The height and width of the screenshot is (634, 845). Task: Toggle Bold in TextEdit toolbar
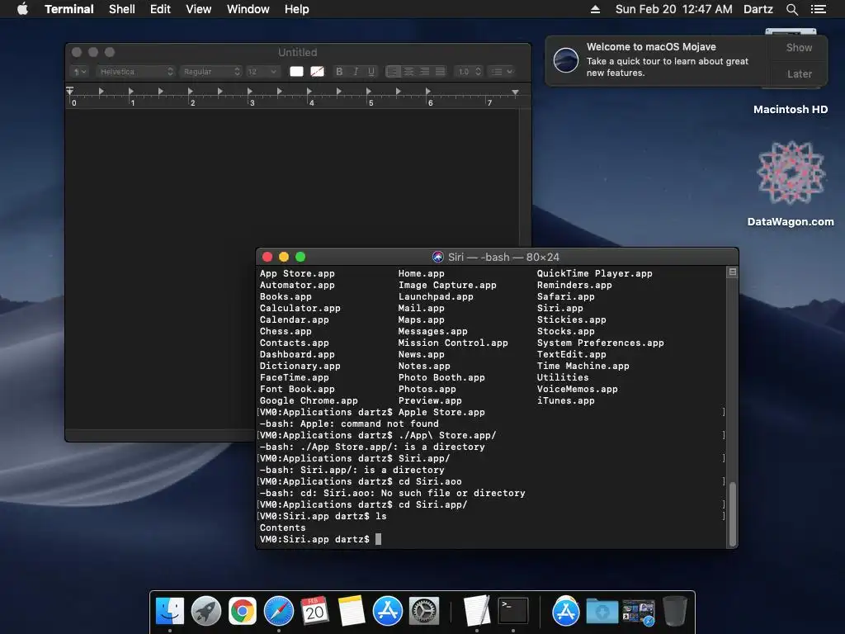tap(339, 71)
